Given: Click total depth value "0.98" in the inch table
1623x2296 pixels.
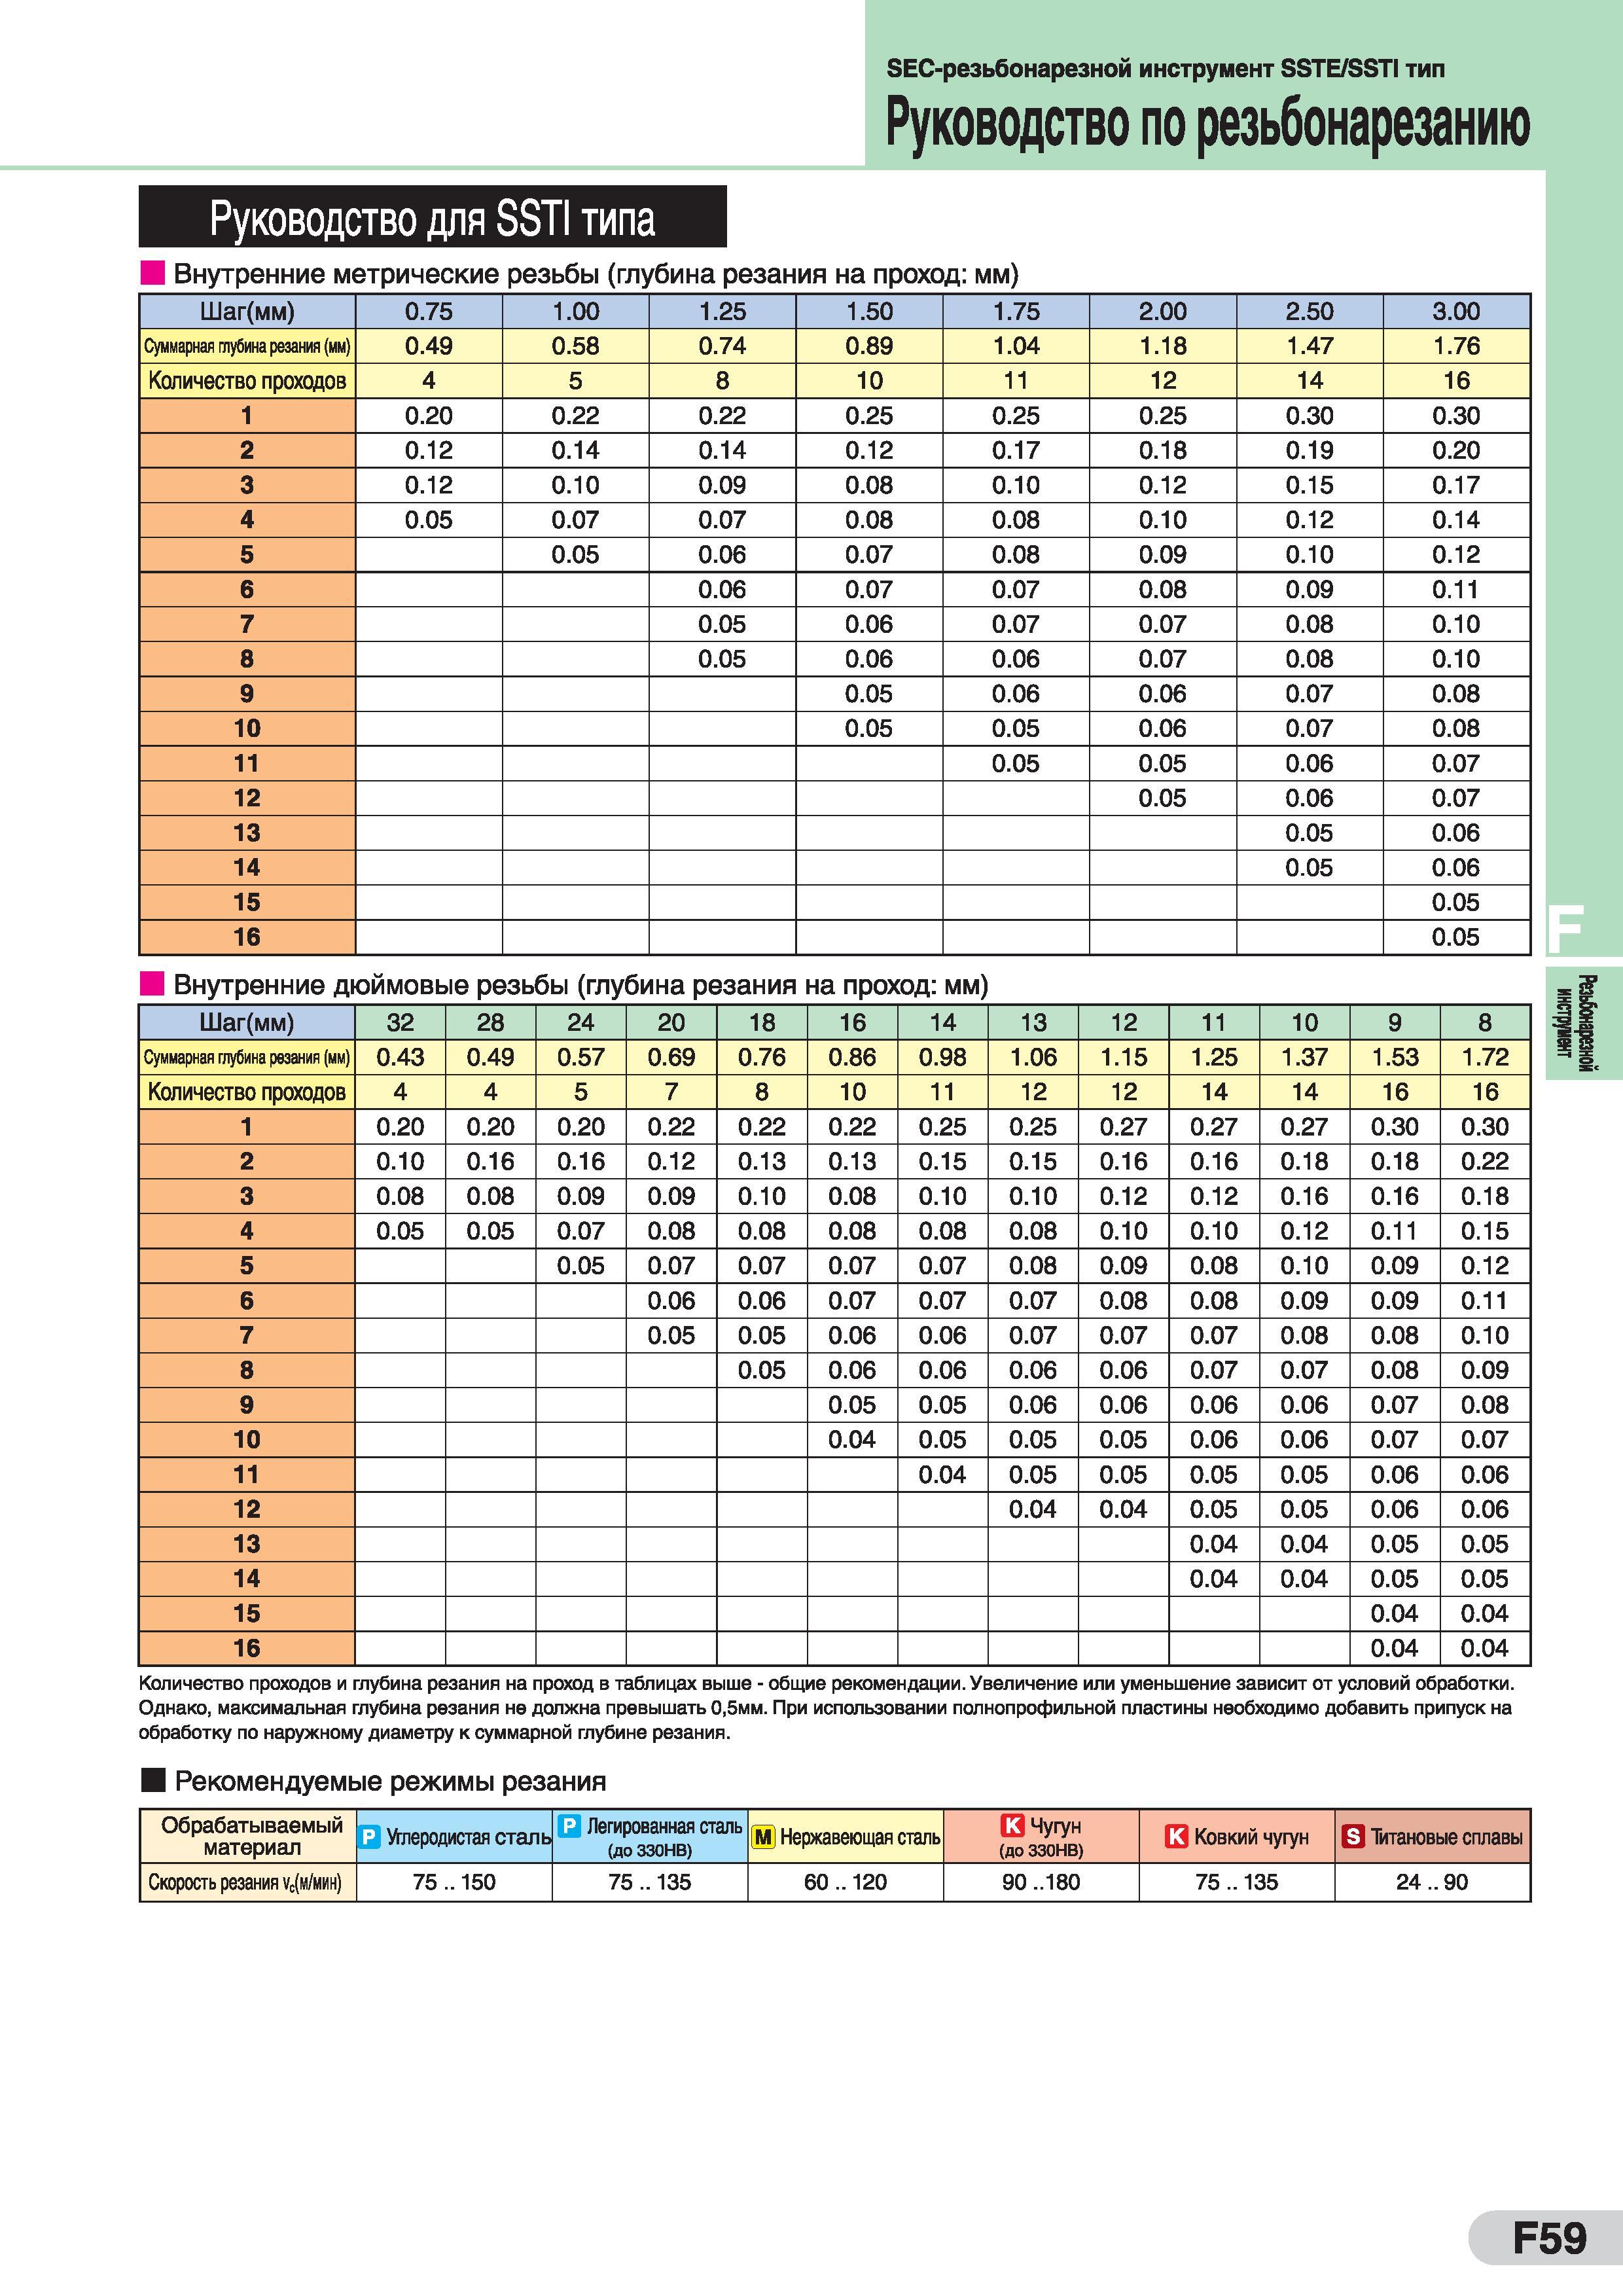Looking at the screenshot, I should pyautogui.click(x=943, y=1057).
